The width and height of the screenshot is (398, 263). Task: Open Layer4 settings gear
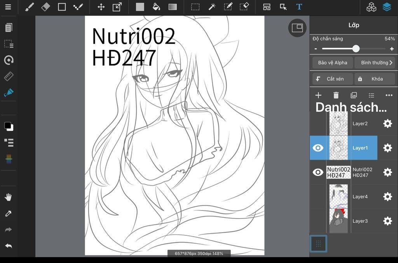click(388, 197)
